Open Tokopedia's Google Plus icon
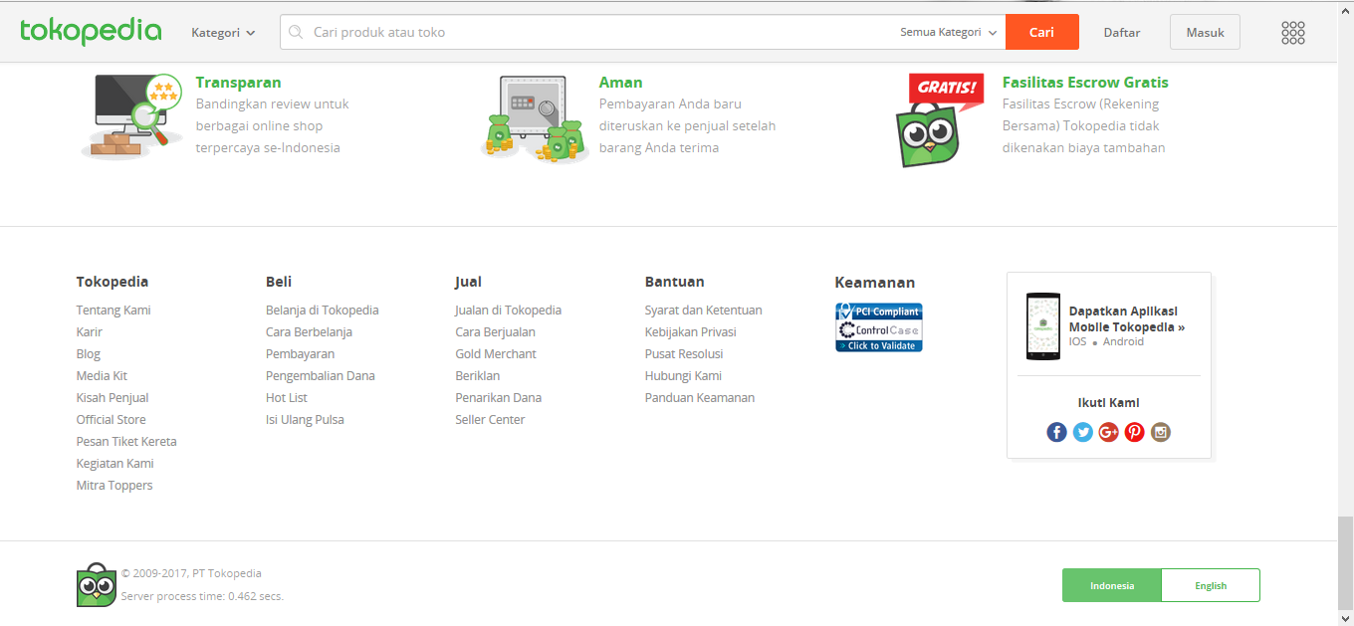Image resolution: width=1354 pixels, height=626 pixels. pos(1109,432)
